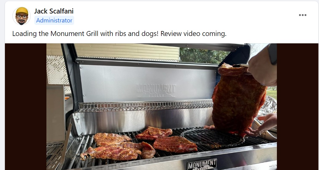Open Jack Scalfani's profile via name
The image size is (319, 170).
[54, 11]
